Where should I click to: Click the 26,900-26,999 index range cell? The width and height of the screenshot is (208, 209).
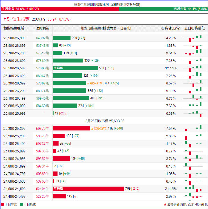(x=15, y=38)
